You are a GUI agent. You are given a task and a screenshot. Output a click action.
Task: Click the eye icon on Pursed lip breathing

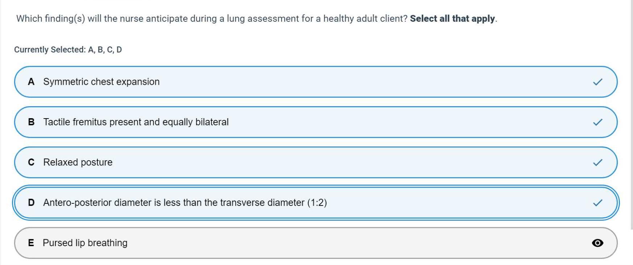point(597,243)
